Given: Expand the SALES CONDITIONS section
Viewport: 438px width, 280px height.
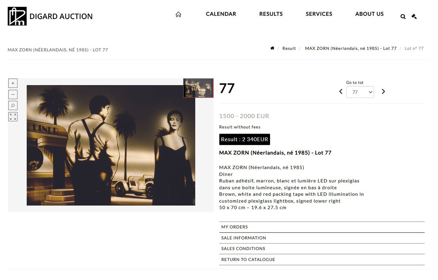Looking at the screenshot, I should click(322, 249).
